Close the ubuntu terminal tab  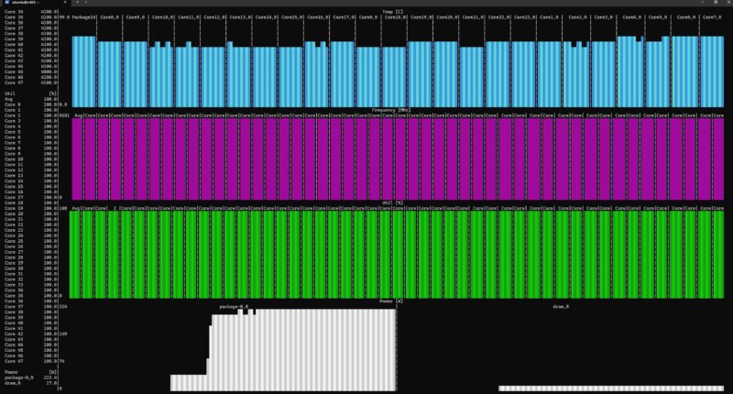66,3
